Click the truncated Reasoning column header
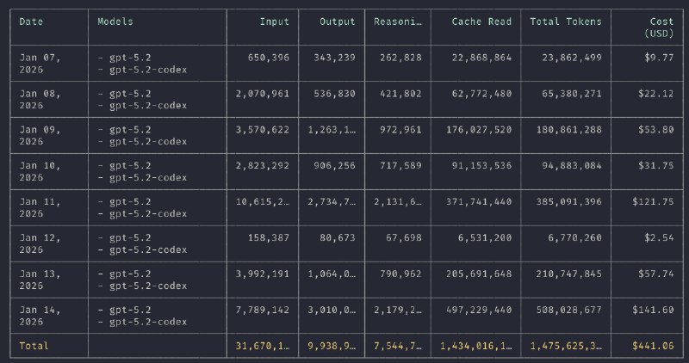Viewport: 689px width, 363px height. coord(397,21)
